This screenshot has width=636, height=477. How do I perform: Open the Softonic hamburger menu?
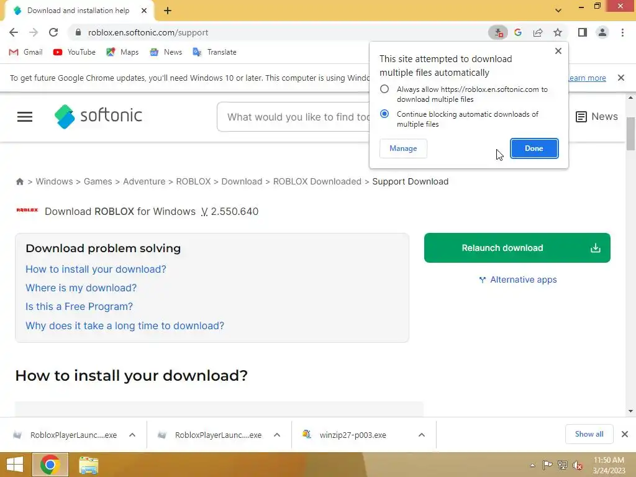(25, 117)
